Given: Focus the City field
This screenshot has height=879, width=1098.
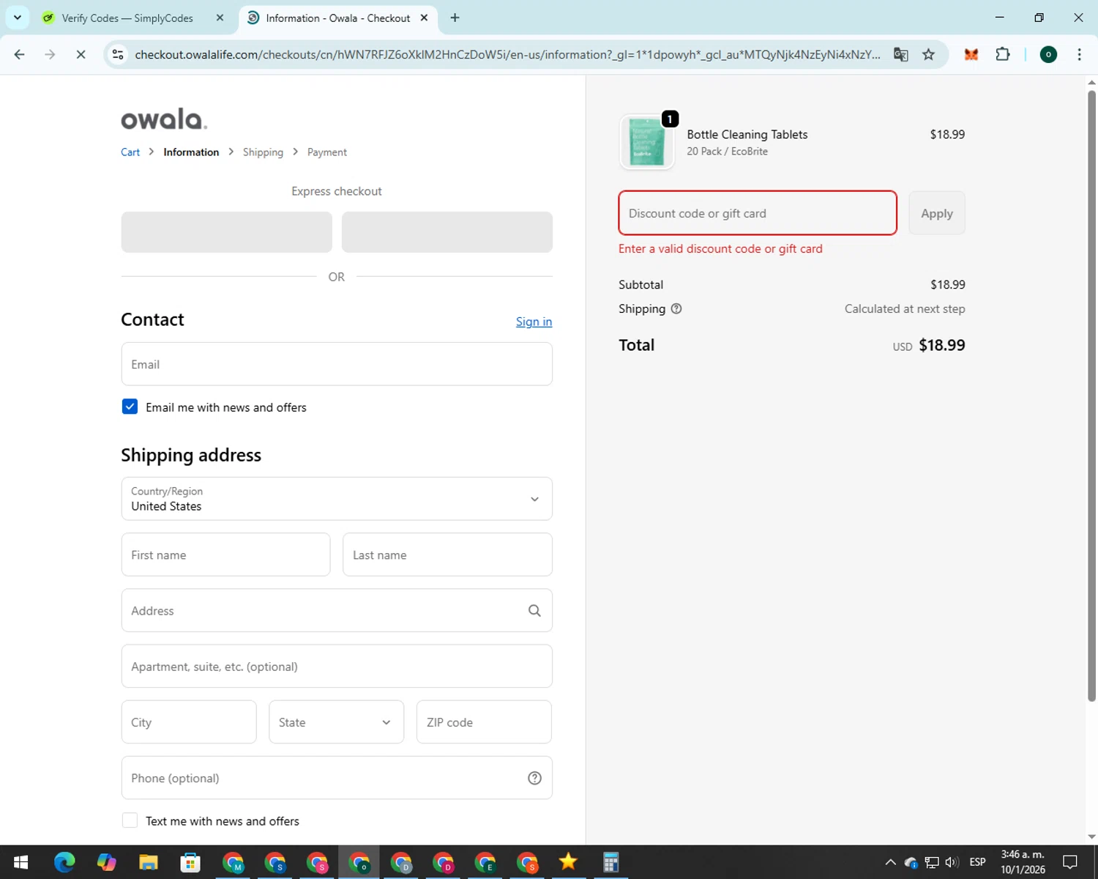Looking at the screenshot, I should 189,722.
